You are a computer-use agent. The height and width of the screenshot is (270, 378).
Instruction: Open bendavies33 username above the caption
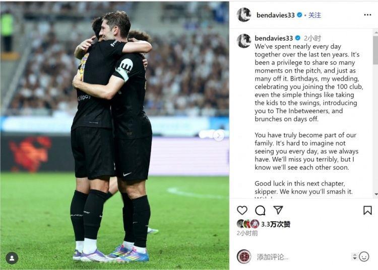pos(274,38)
